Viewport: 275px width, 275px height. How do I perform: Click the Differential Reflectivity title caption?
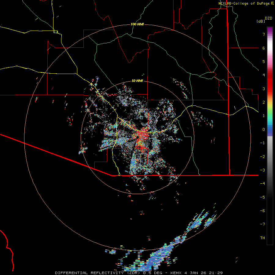click(x=139, y=273)
